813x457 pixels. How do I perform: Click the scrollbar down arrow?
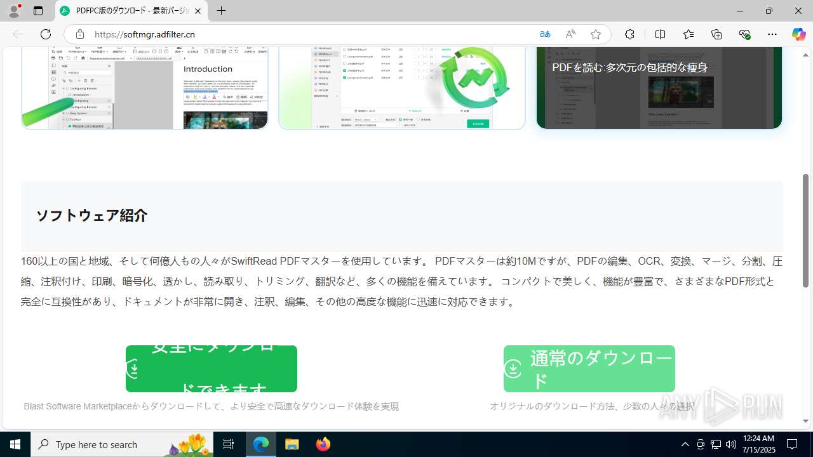[x=805, y=421]
